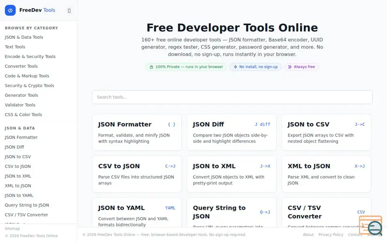Click the Always free text
Screen dimensions: 387x242
(x=304, y=67)
